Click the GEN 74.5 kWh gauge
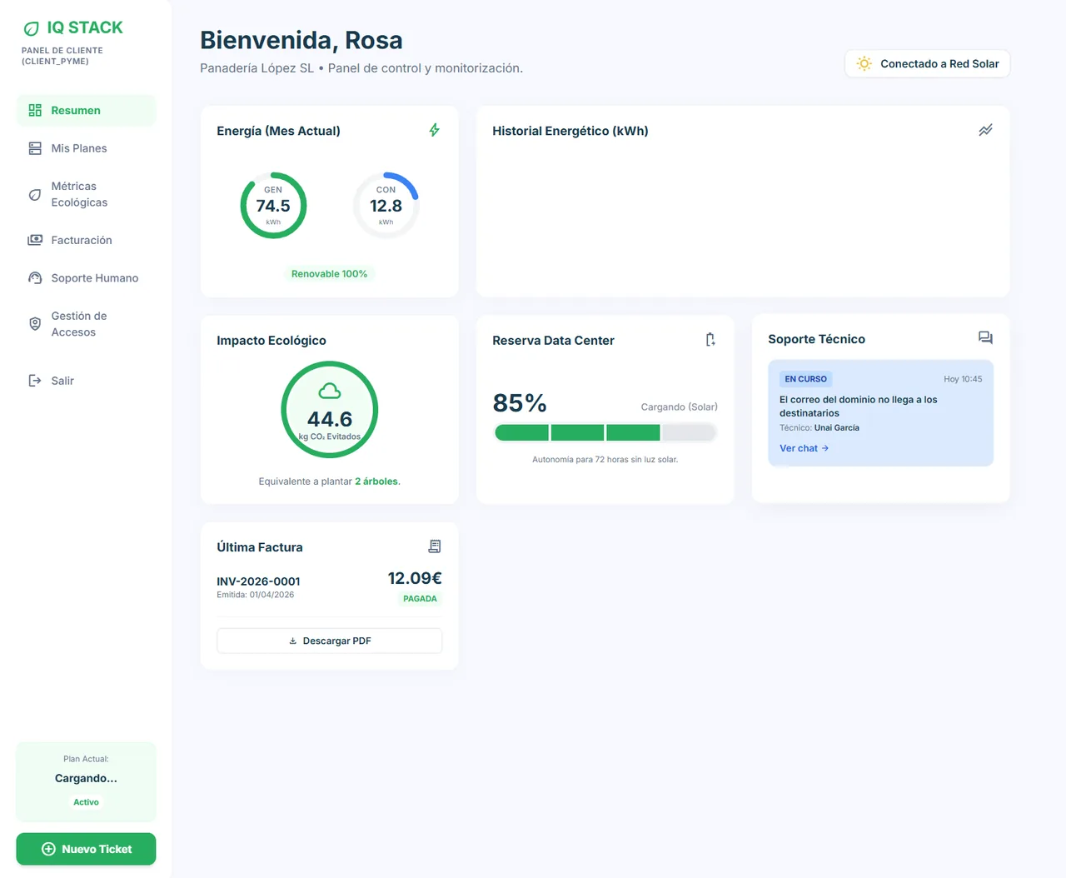 point(273,205)
